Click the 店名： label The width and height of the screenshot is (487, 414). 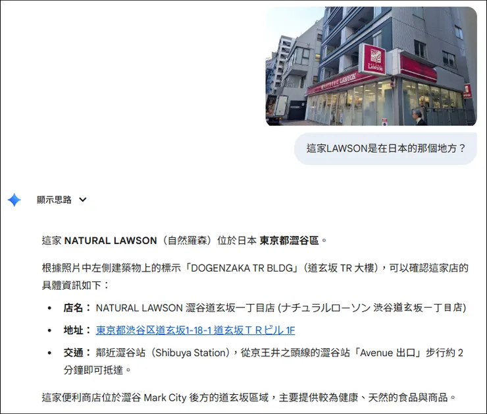(78, 308)
